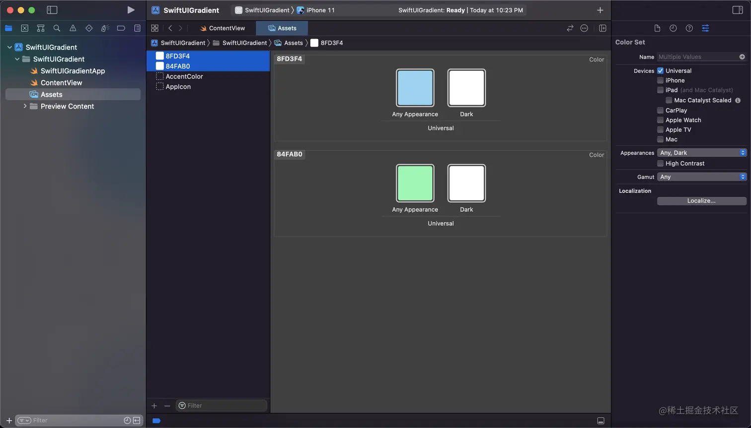Enable the iPad device checkbox

[x=660, y=90]
